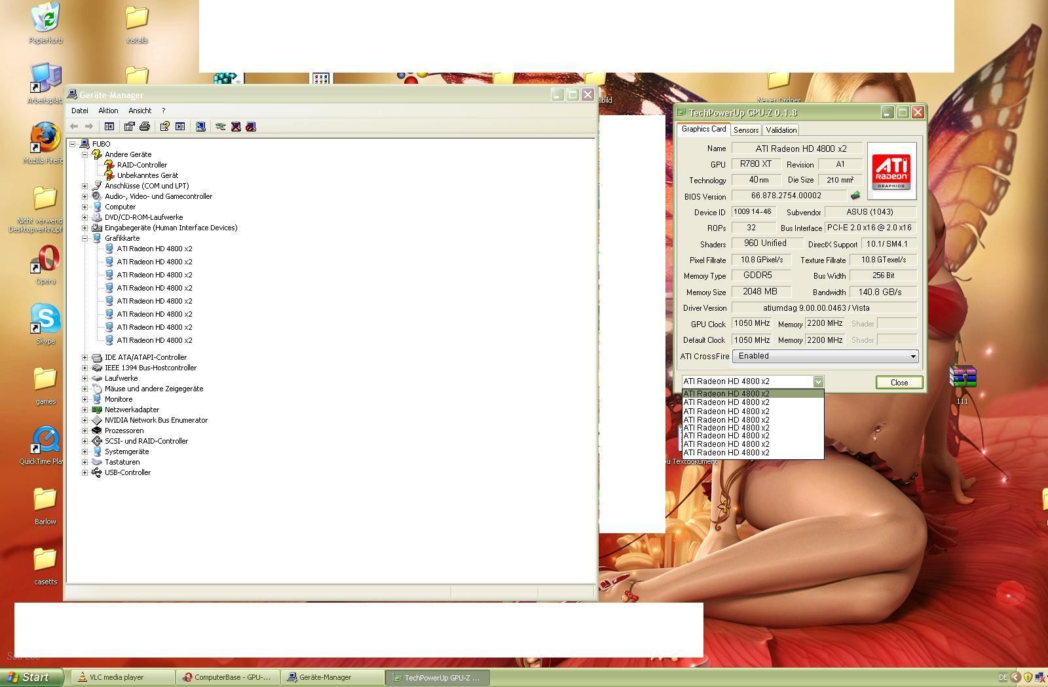Select the installs folder on desktop
Image resolution: width=1048 pixels, height=687 pixels.
(x=137, y=24)
